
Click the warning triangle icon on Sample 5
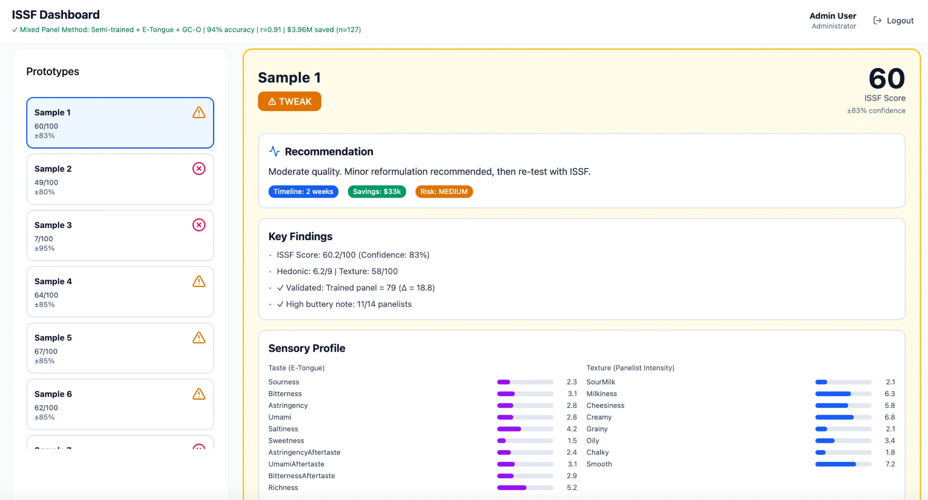click(x=199, y=338)
